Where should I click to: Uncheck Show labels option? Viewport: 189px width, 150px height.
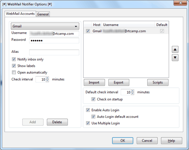tap(14, 66)
